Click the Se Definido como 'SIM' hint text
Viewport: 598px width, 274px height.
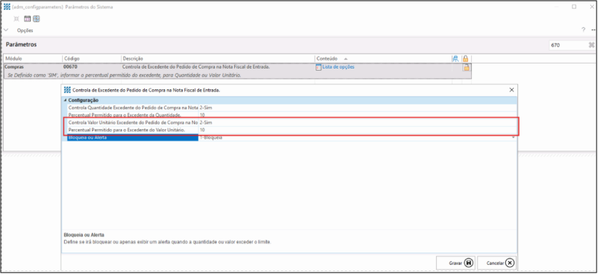[x=124, y=76]
